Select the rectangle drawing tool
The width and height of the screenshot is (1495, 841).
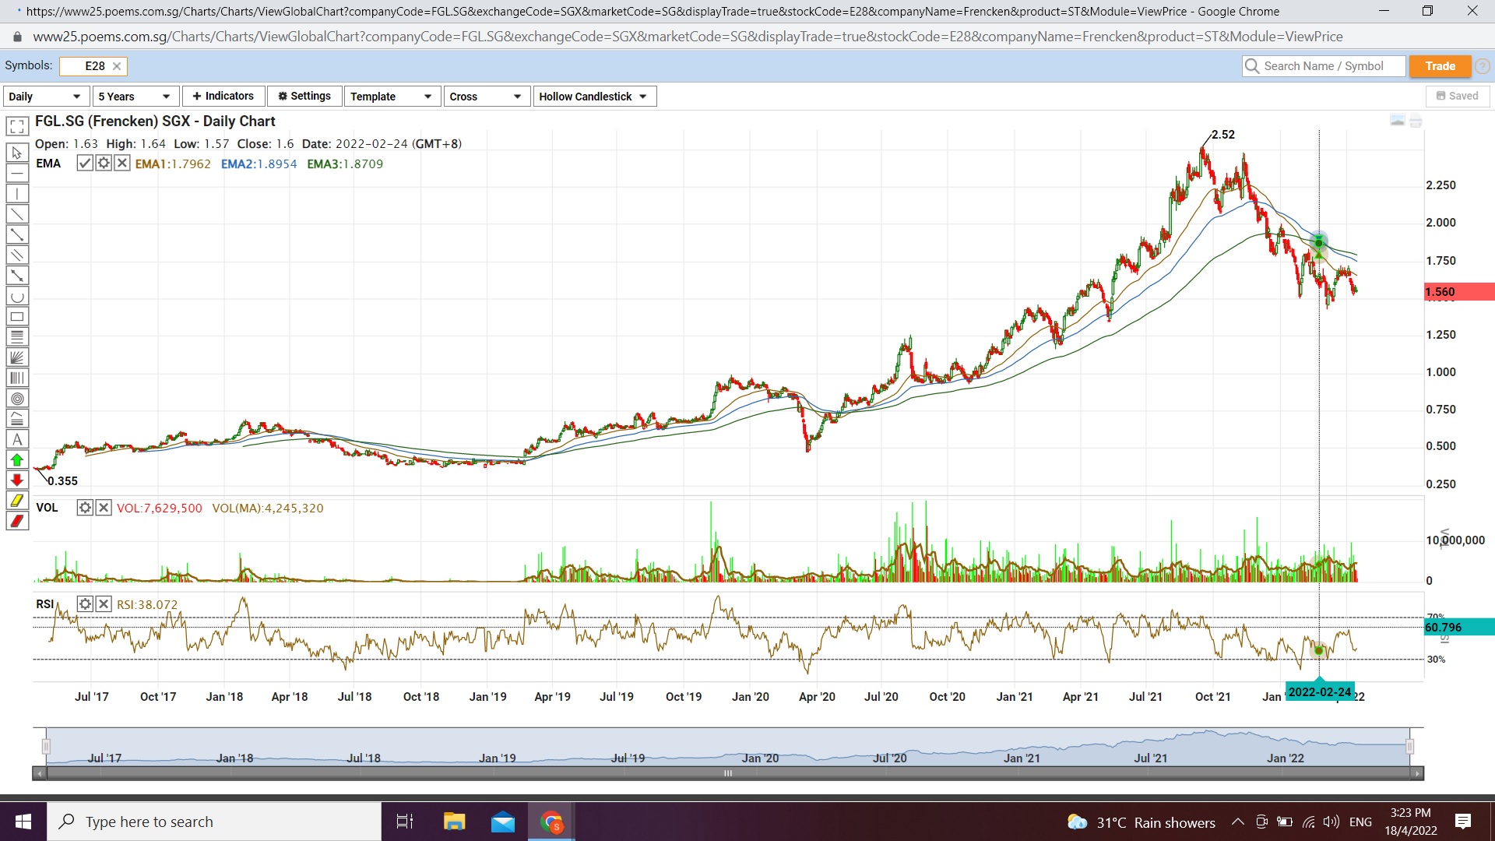click(x=17, y=317)
